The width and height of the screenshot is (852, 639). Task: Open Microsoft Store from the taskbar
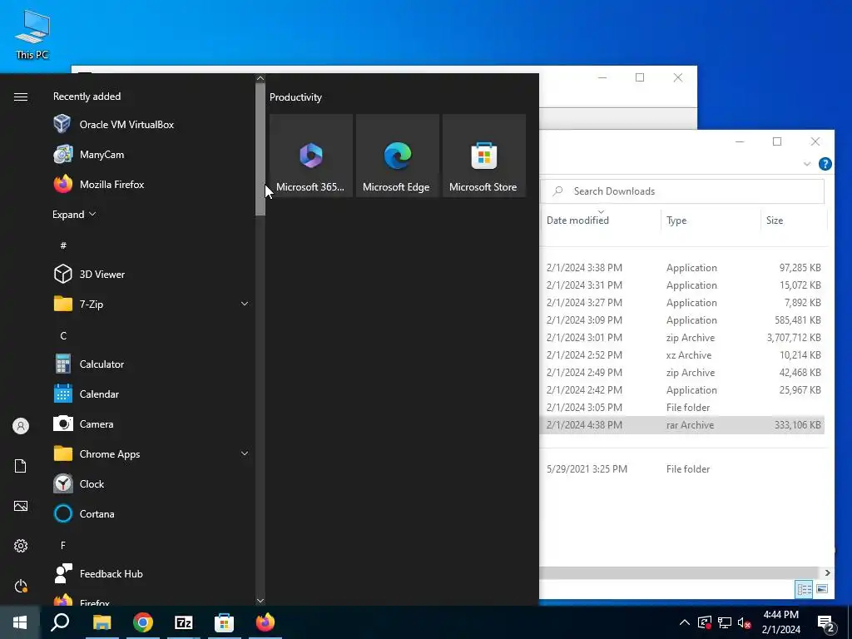tap(224, 622)
